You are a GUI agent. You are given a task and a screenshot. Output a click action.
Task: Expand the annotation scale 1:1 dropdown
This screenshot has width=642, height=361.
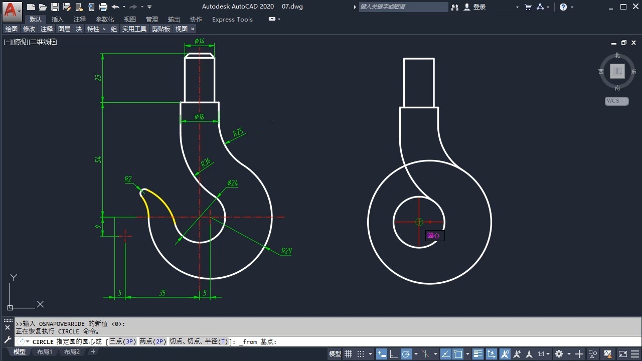544,353
